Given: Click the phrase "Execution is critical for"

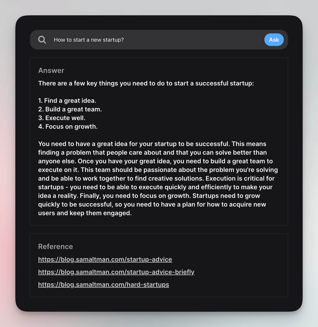Looking at the screenshot, I should [x=240, y=179].
